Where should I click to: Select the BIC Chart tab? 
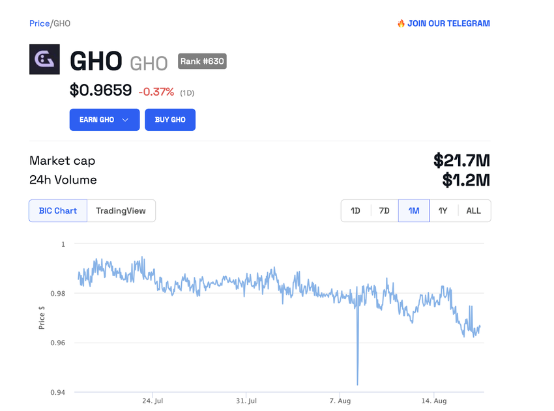coord(57,210)
